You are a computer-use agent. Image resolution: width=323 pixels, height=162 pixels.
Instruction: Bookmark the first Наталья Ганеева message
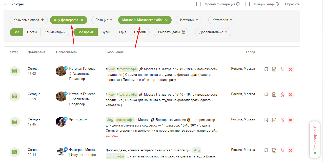tap(266, 69)
